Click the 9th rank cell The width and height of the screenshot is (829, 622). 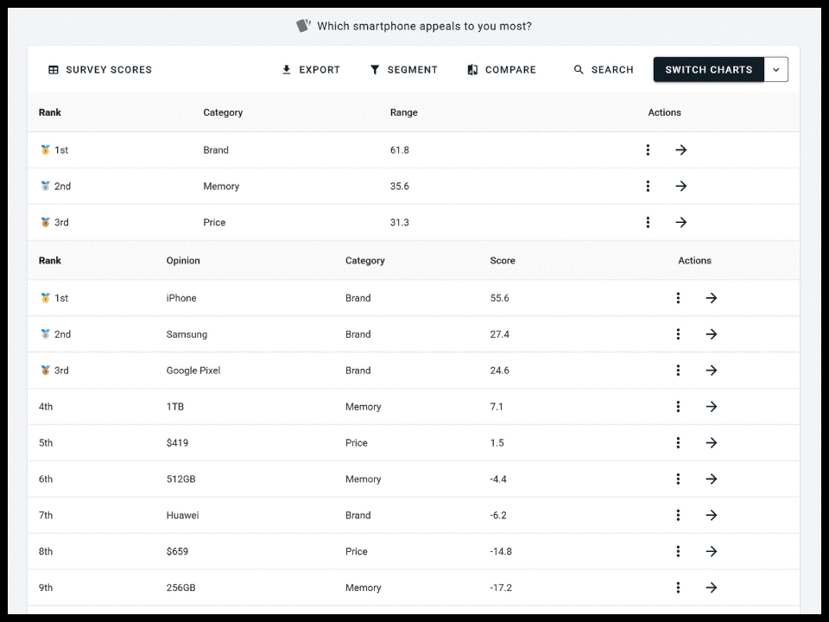pos(46,587)
